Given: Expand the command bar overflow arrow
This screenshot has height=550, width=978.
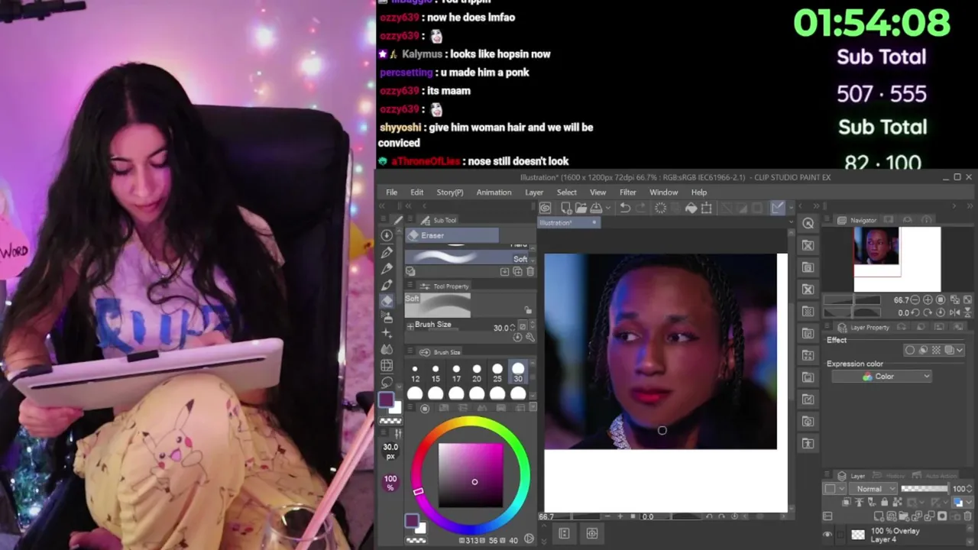Looking at the screenshot, I should click(792, 206).
